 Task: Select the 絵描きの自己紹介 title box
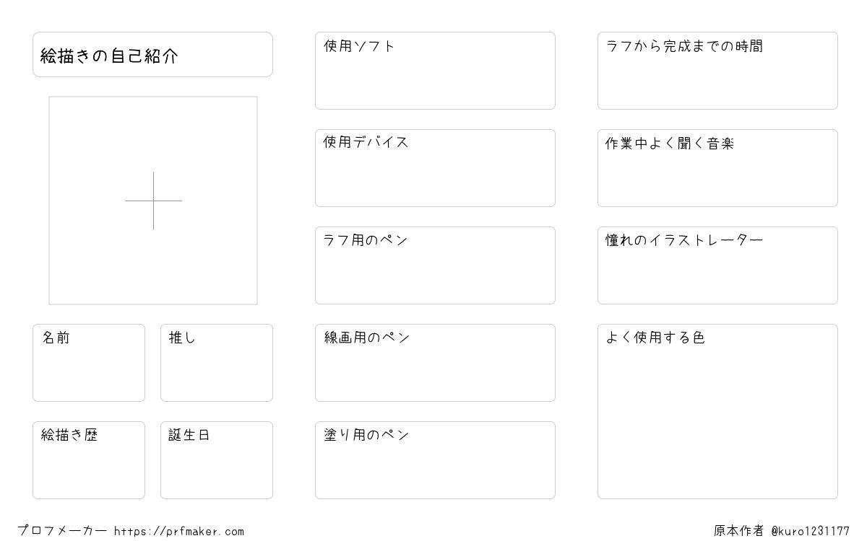152,54
